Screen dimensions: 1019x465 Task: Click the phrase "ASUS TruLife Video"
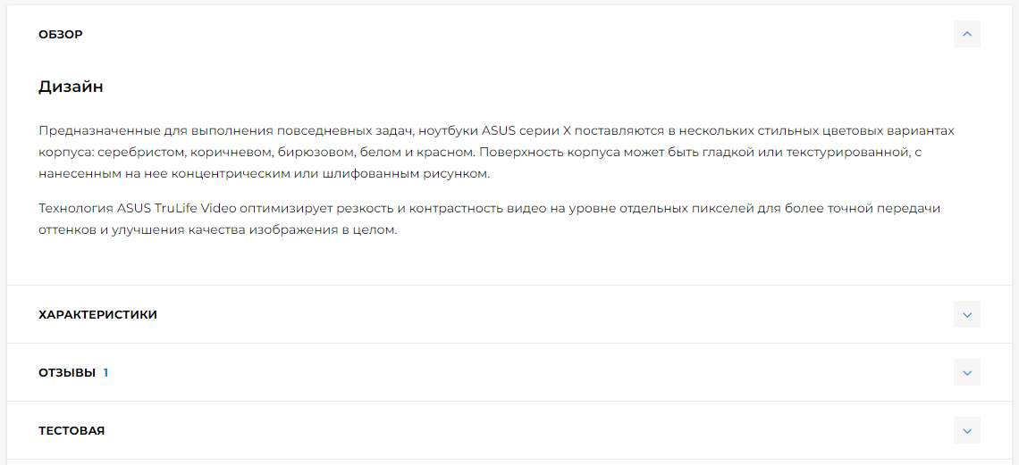coord(170,208)
